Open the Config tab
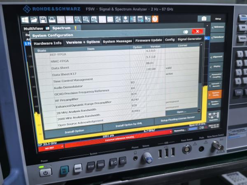This screenshot has height=185, width=247. (170, 40)
